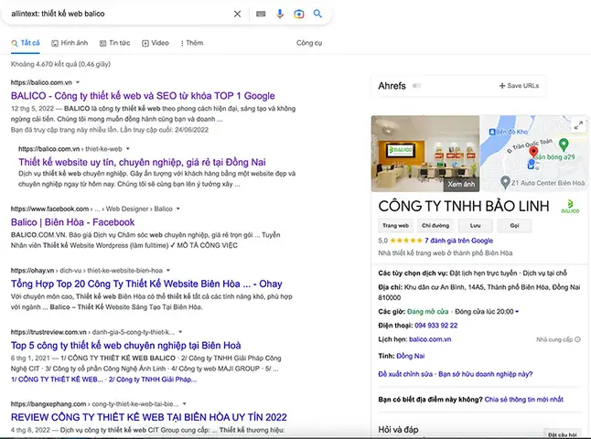Open the Xem ảnh office photo thumbnail

[x=425, y=154]
